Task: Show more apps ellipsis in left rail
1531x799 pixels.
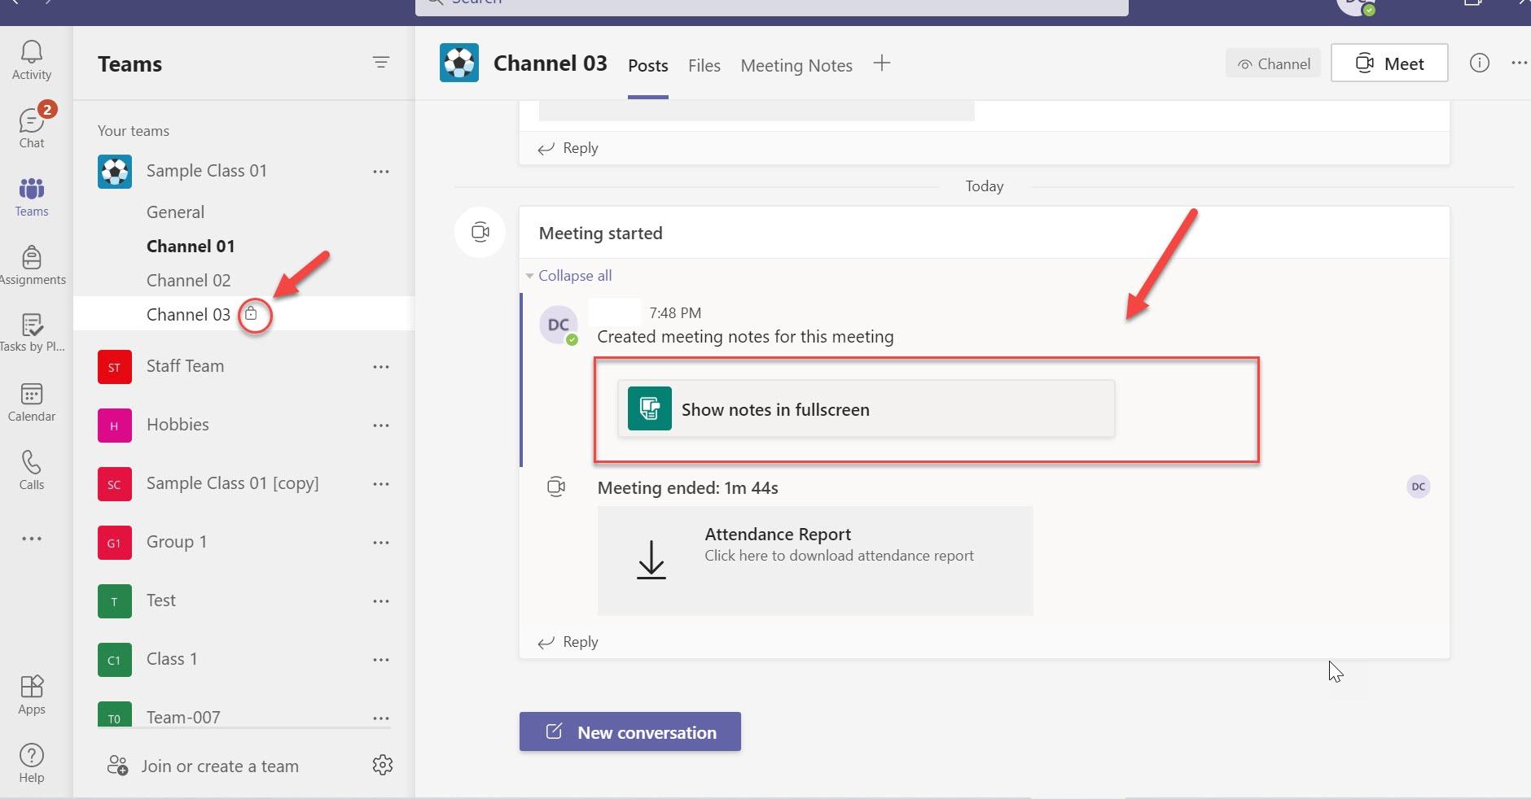Action: point(32,539)
